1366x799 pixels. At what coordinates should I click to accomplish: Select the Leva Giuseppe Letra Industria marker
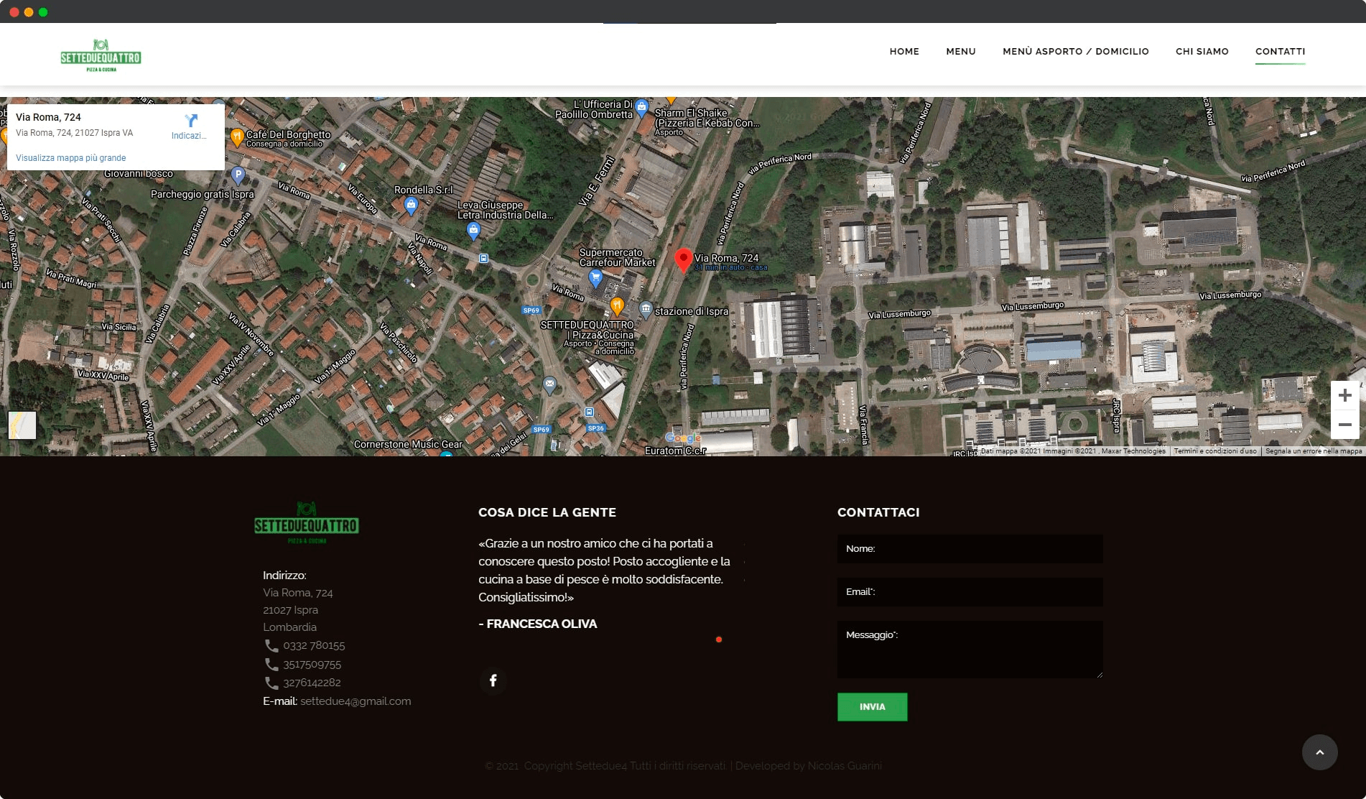pos(473,231)
